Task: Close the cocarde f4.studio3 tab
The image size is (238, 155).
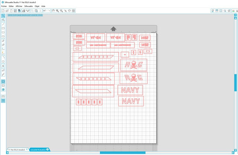Action: coord(48,149)
